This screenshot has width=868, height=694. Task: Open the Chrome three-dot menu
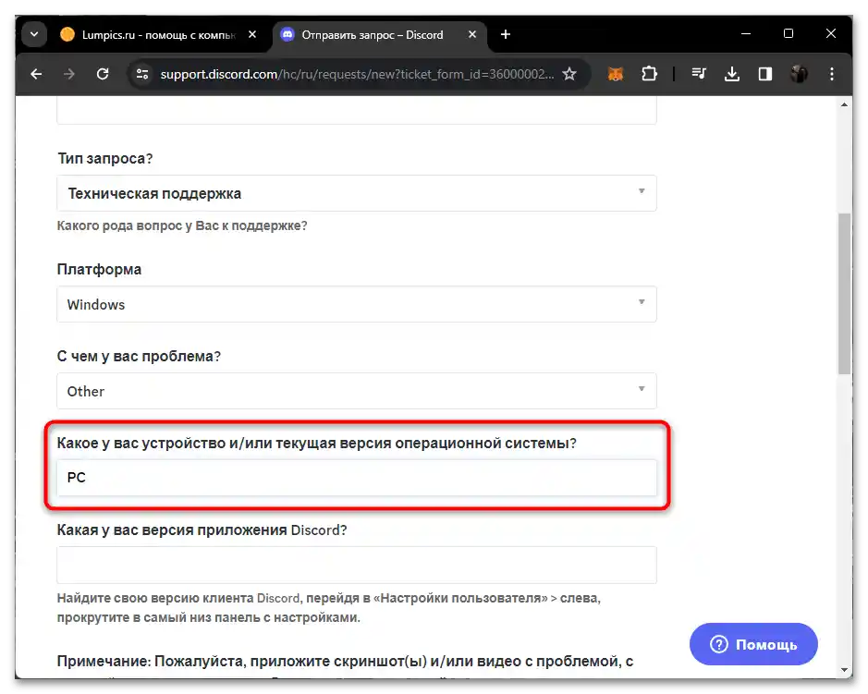click(x=832, y=74)
